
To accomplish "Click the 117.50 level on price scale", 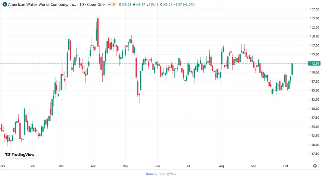I will click(314, 154).
